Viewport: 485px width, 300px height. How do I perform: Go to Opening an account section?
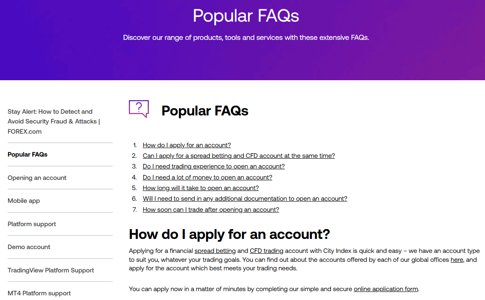[x=37, y=178]
